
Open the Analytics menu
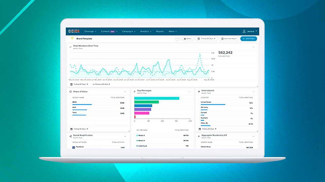(146, 31)
